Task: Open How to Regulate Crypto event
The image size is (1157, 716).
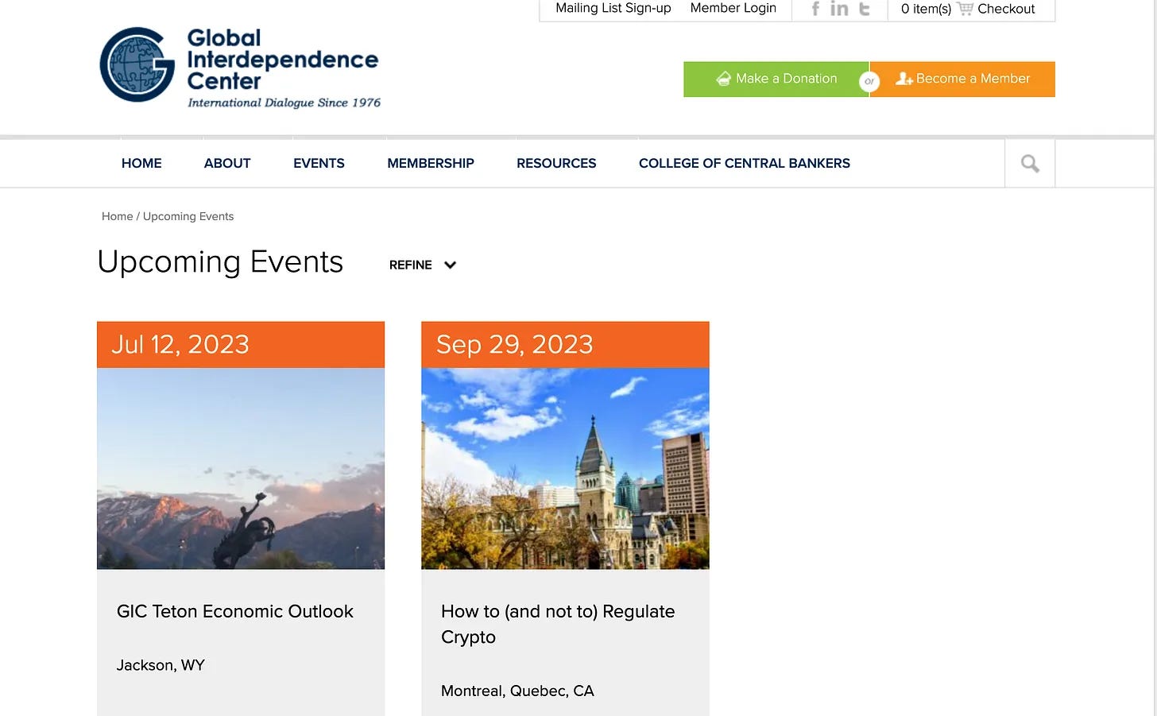Action: pos(558,624)
